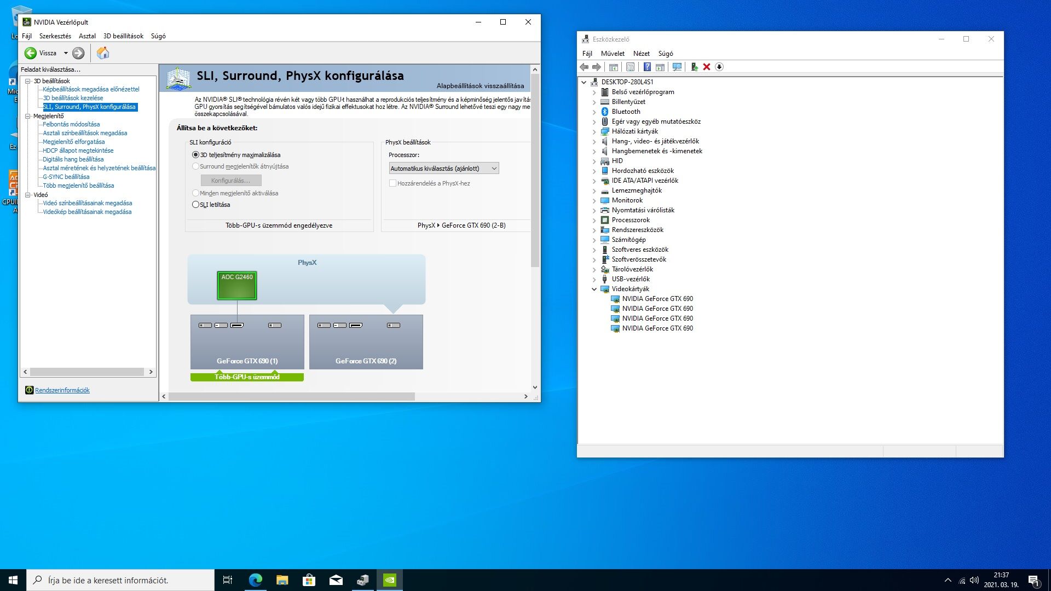Expand the Processzorok category
This screenshot has width=1051, height=591.
click(x=594, y=220)
